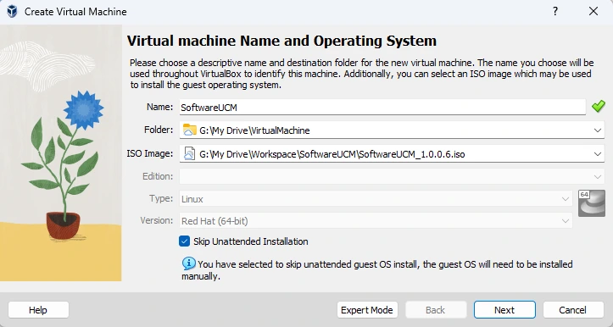Click the ISO file icon in ISO Image field
Viewport: 613px width, 327px height.
190,153
